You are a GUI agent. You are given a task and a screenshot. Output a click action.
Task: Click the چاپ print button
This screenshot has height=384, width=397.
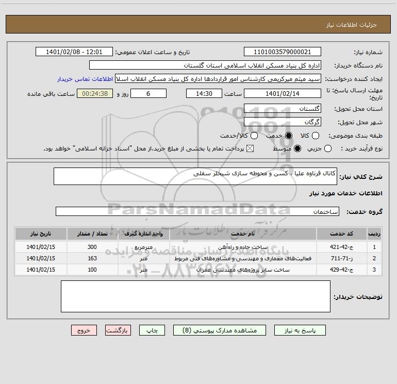pos(152,330)
